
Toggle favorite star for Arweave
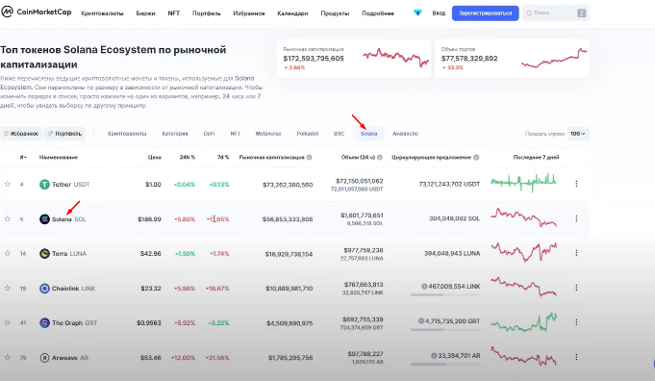point(7,357)
